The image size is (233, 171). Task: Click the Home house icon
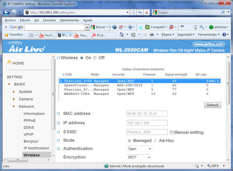(122, 35)
